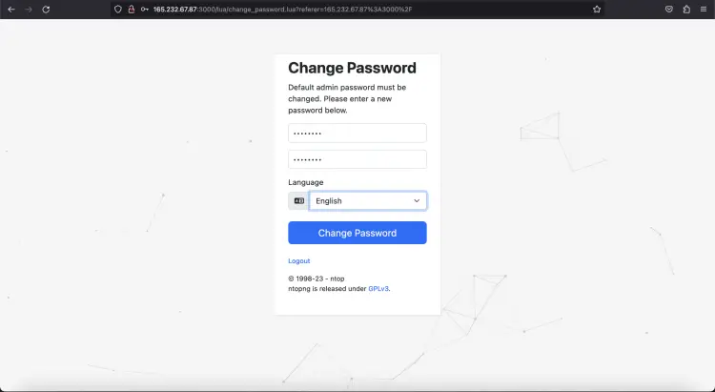The height and width of the screenshot is (392, 715).
Task: Submit with the blue Change Password button
Action: point(357,233)
